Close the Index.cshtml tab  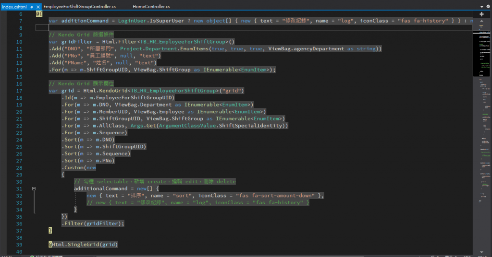tap(38, 7)
